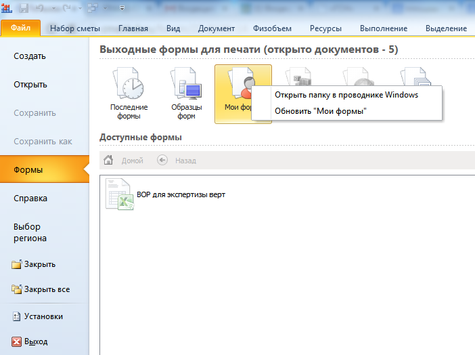The width and height of the screenshot is (475, 355).
Task: Select the ВОР для экспертизы верт Excel file icon
Action: coord(120,194)
